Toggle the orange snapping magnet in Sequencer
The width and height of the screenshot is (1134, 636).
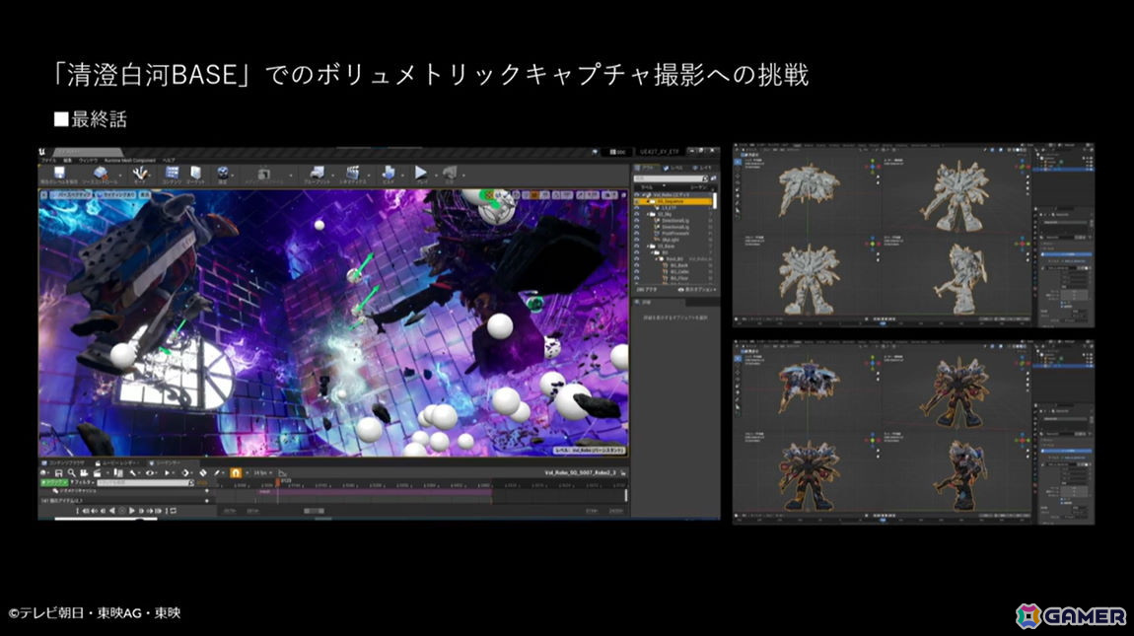236,472
